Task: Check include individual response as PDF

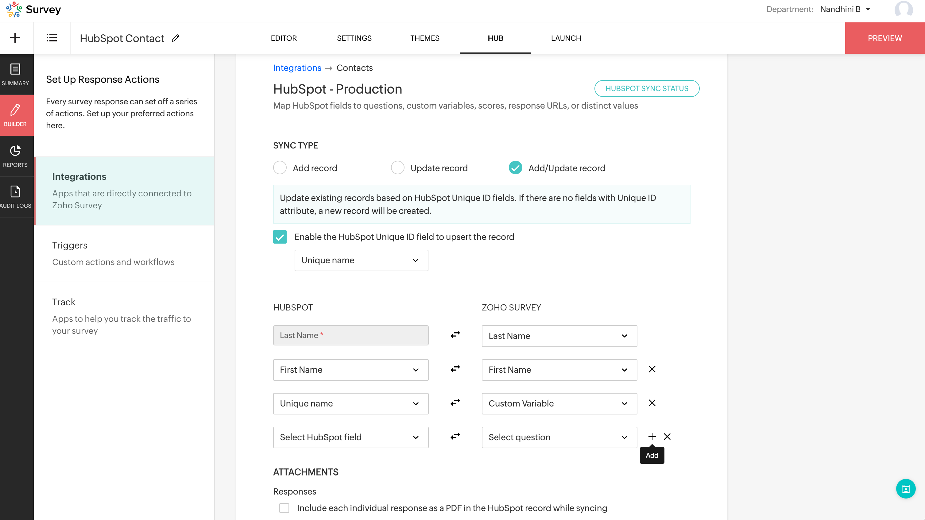Action: [x=284, y=508]
